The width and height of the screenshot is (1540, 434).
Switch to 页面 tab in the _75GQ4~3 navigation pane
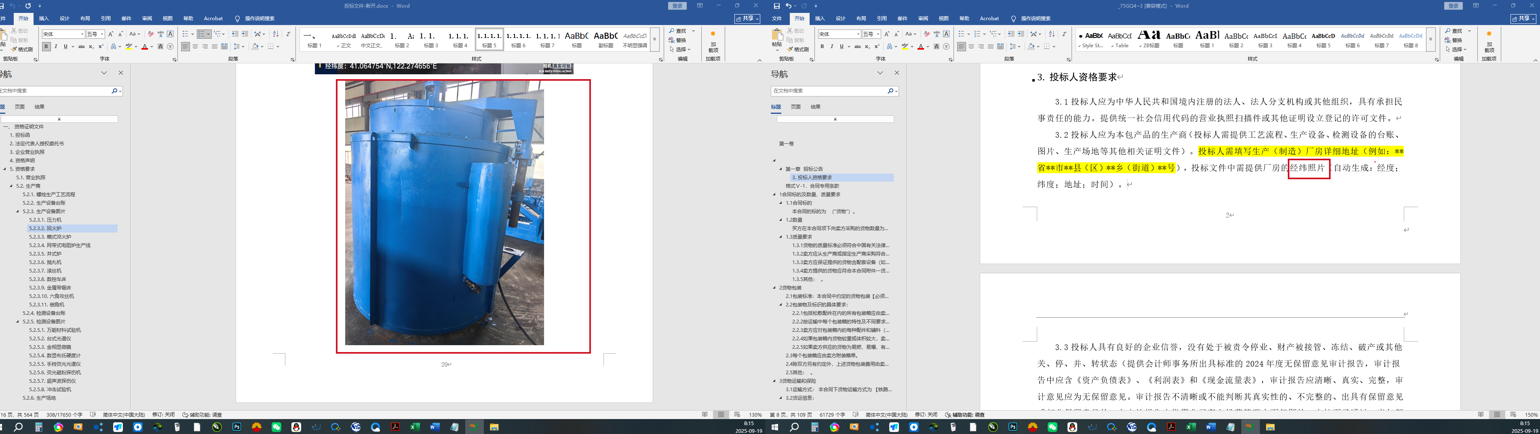pyautogui.click(x=796, y=107)
